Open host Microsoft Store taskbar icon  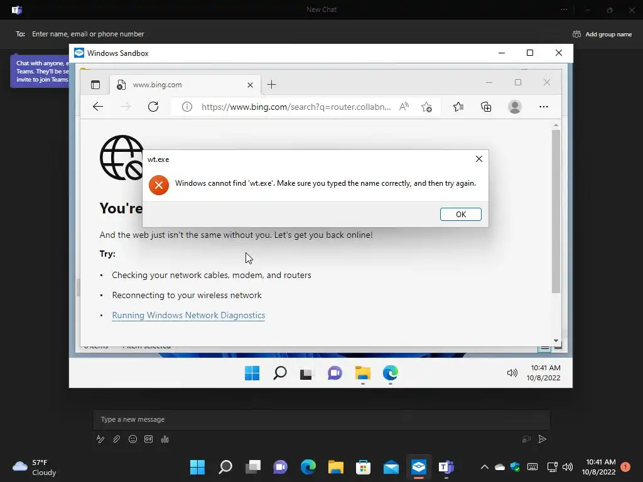[363, 467]
